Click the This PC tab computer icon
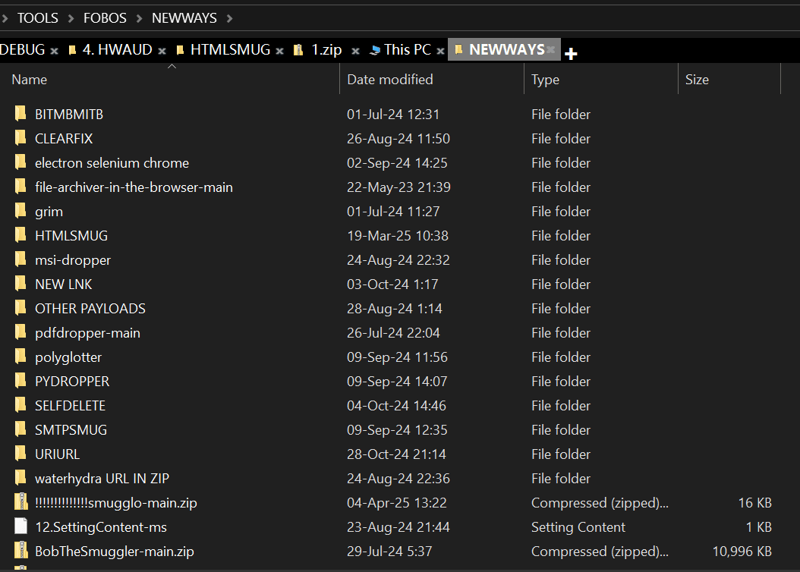The width and height of the screenshot is (800, 572). (x=375, y=50)
